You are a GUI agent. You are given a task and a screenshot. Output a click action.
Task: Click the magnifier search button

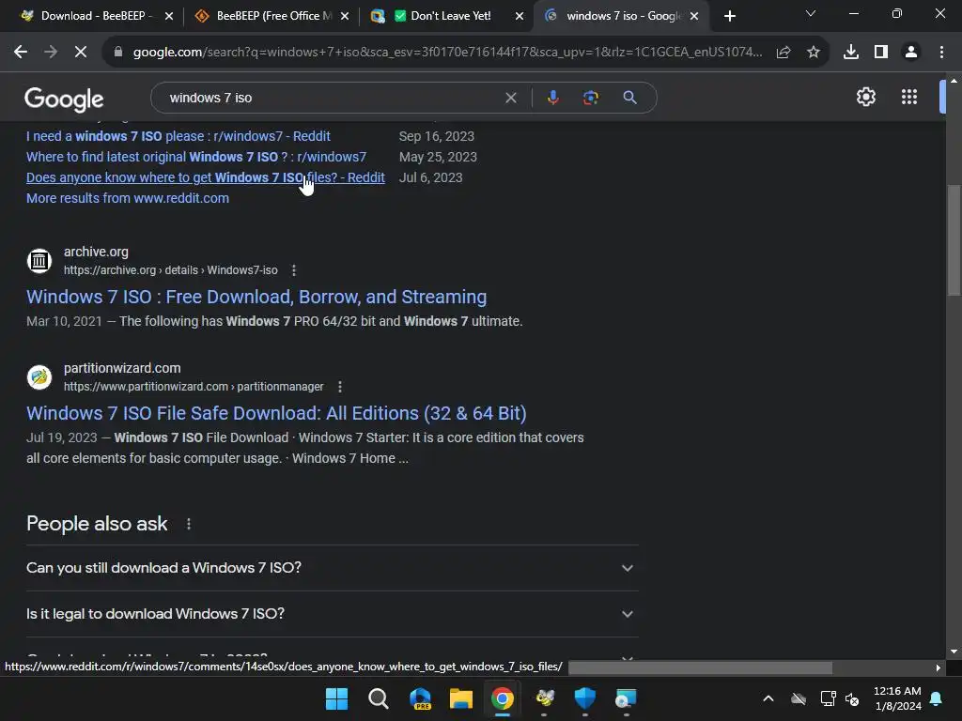click(x=629, y=98)
